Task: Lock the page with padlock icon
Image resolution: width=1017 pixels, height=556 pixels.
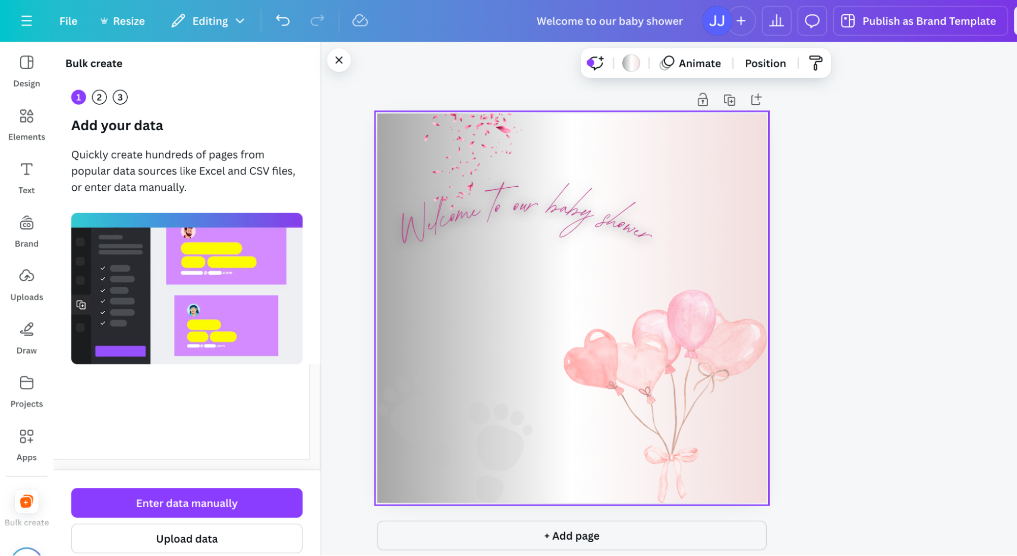Action: coord(703,100)
